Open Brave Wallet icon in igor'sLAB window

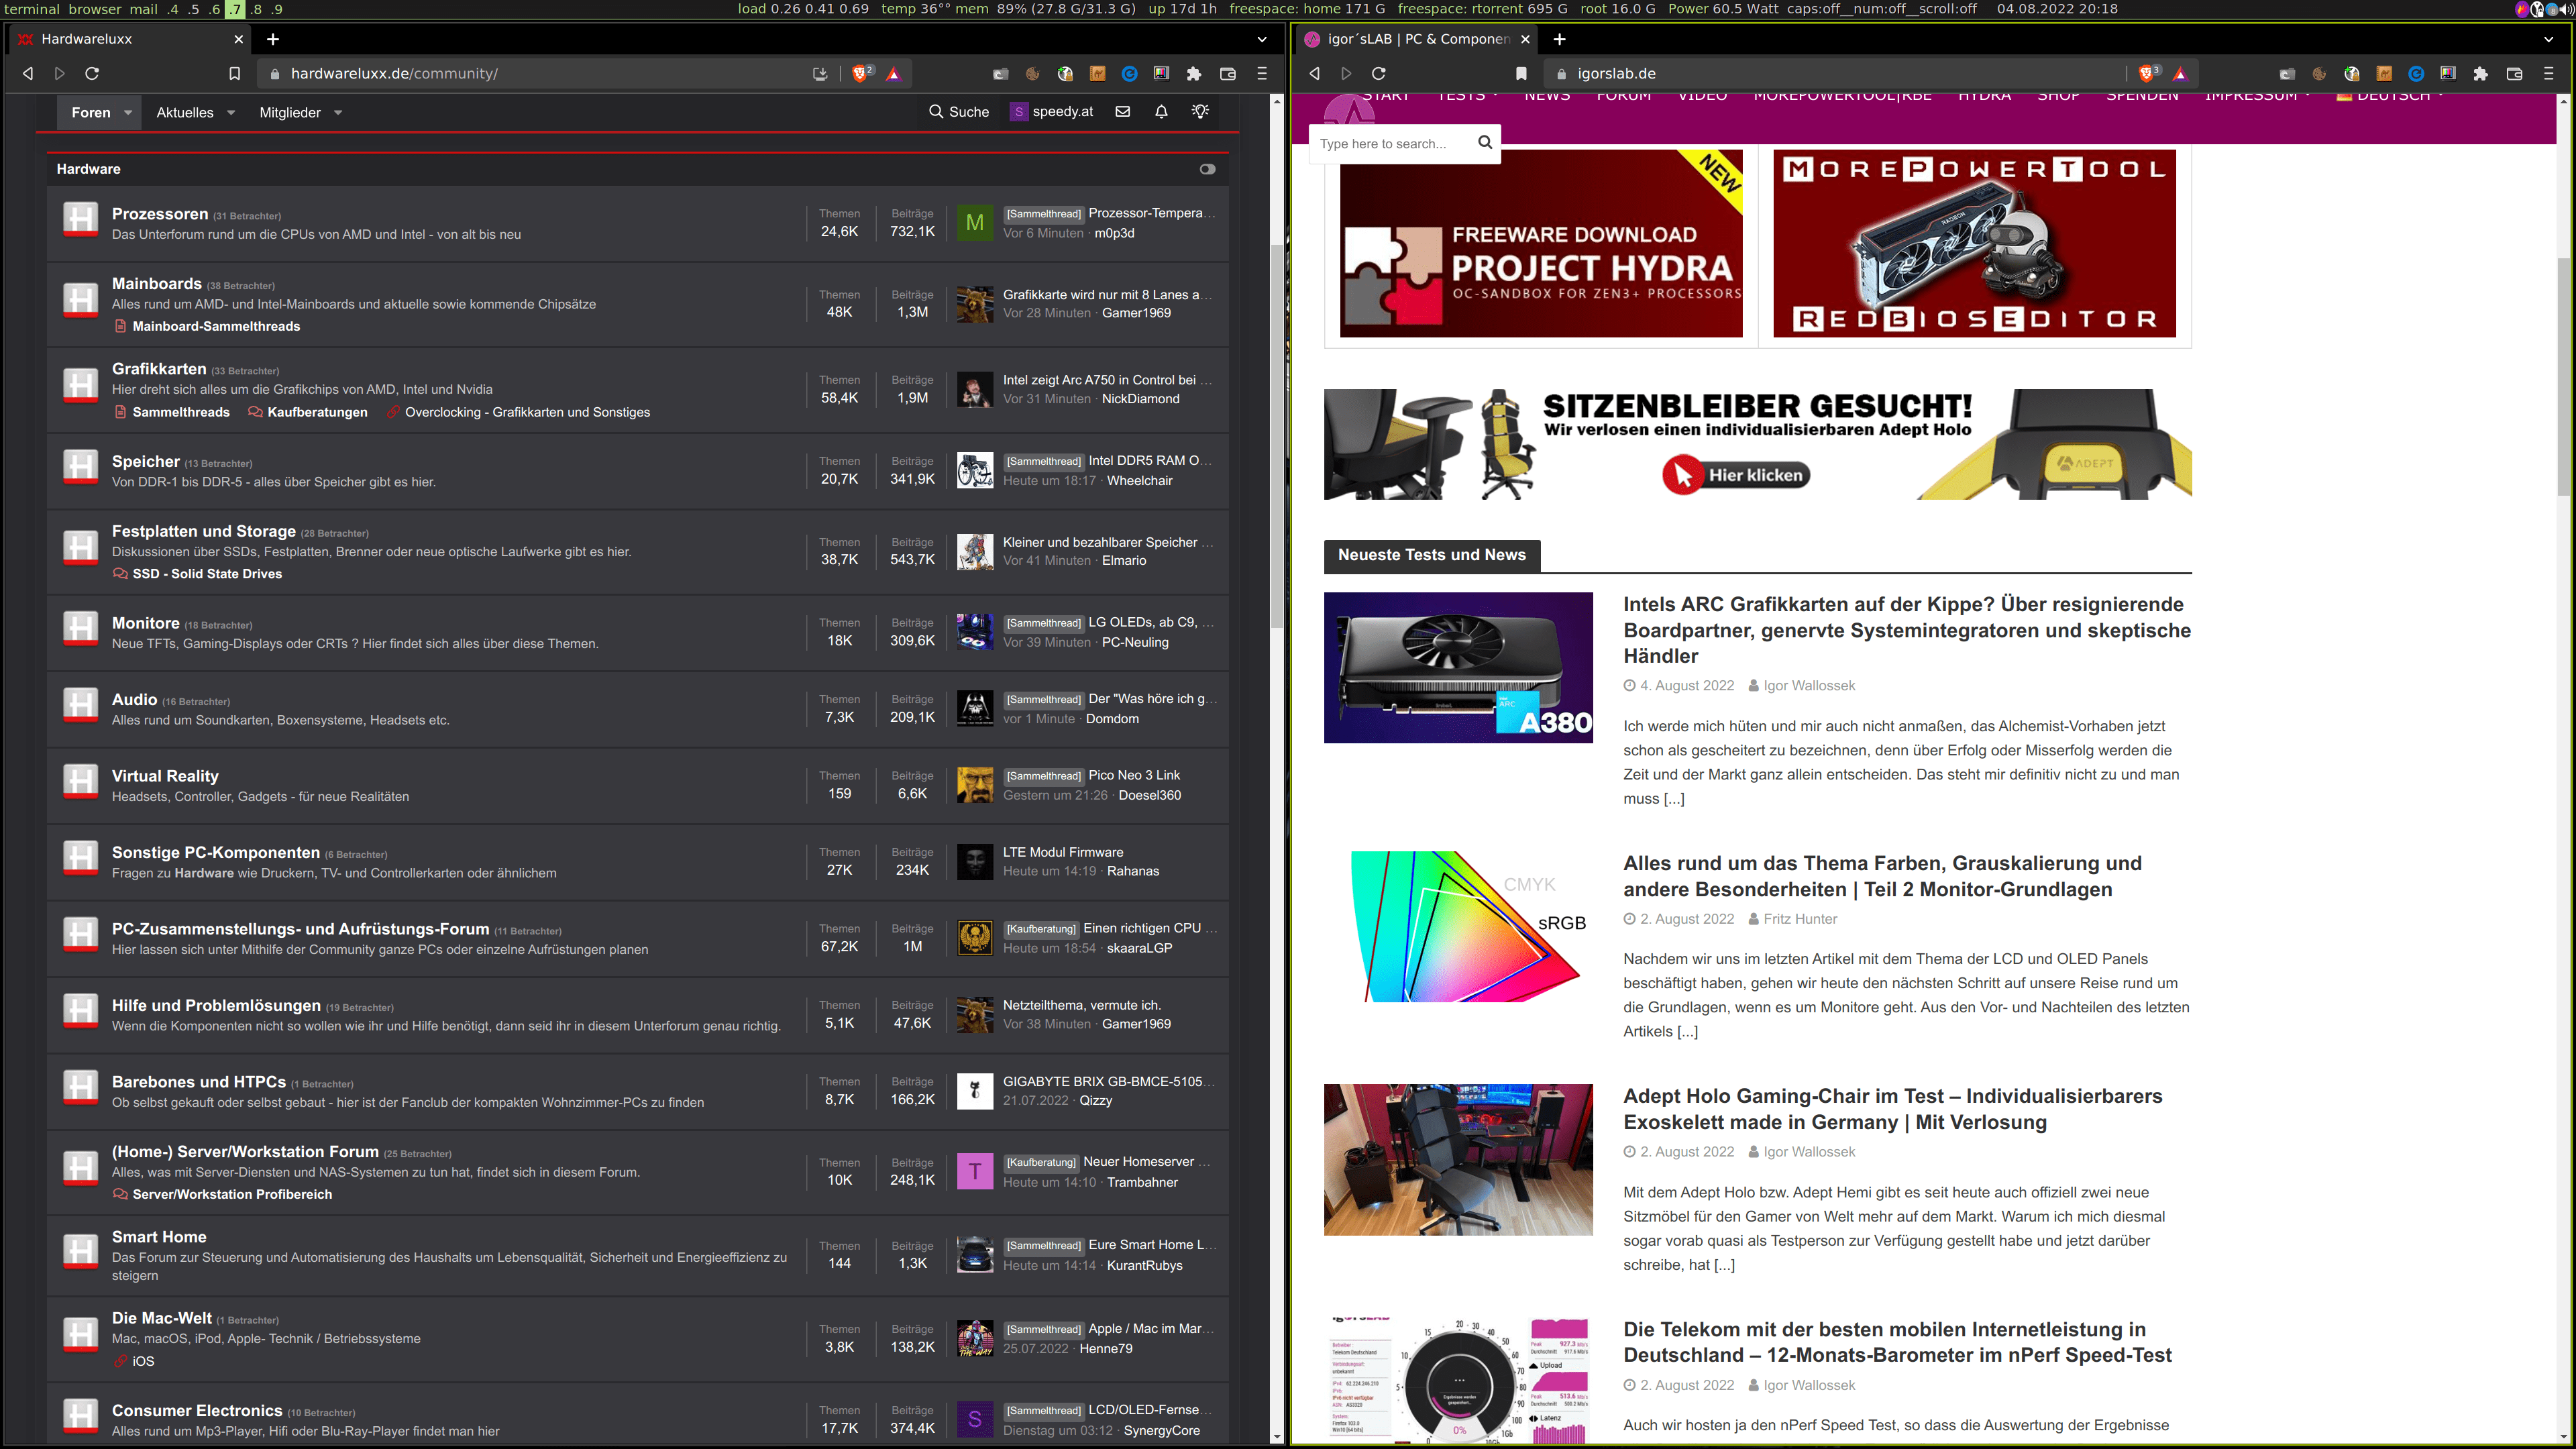[x=2515, y=73]
